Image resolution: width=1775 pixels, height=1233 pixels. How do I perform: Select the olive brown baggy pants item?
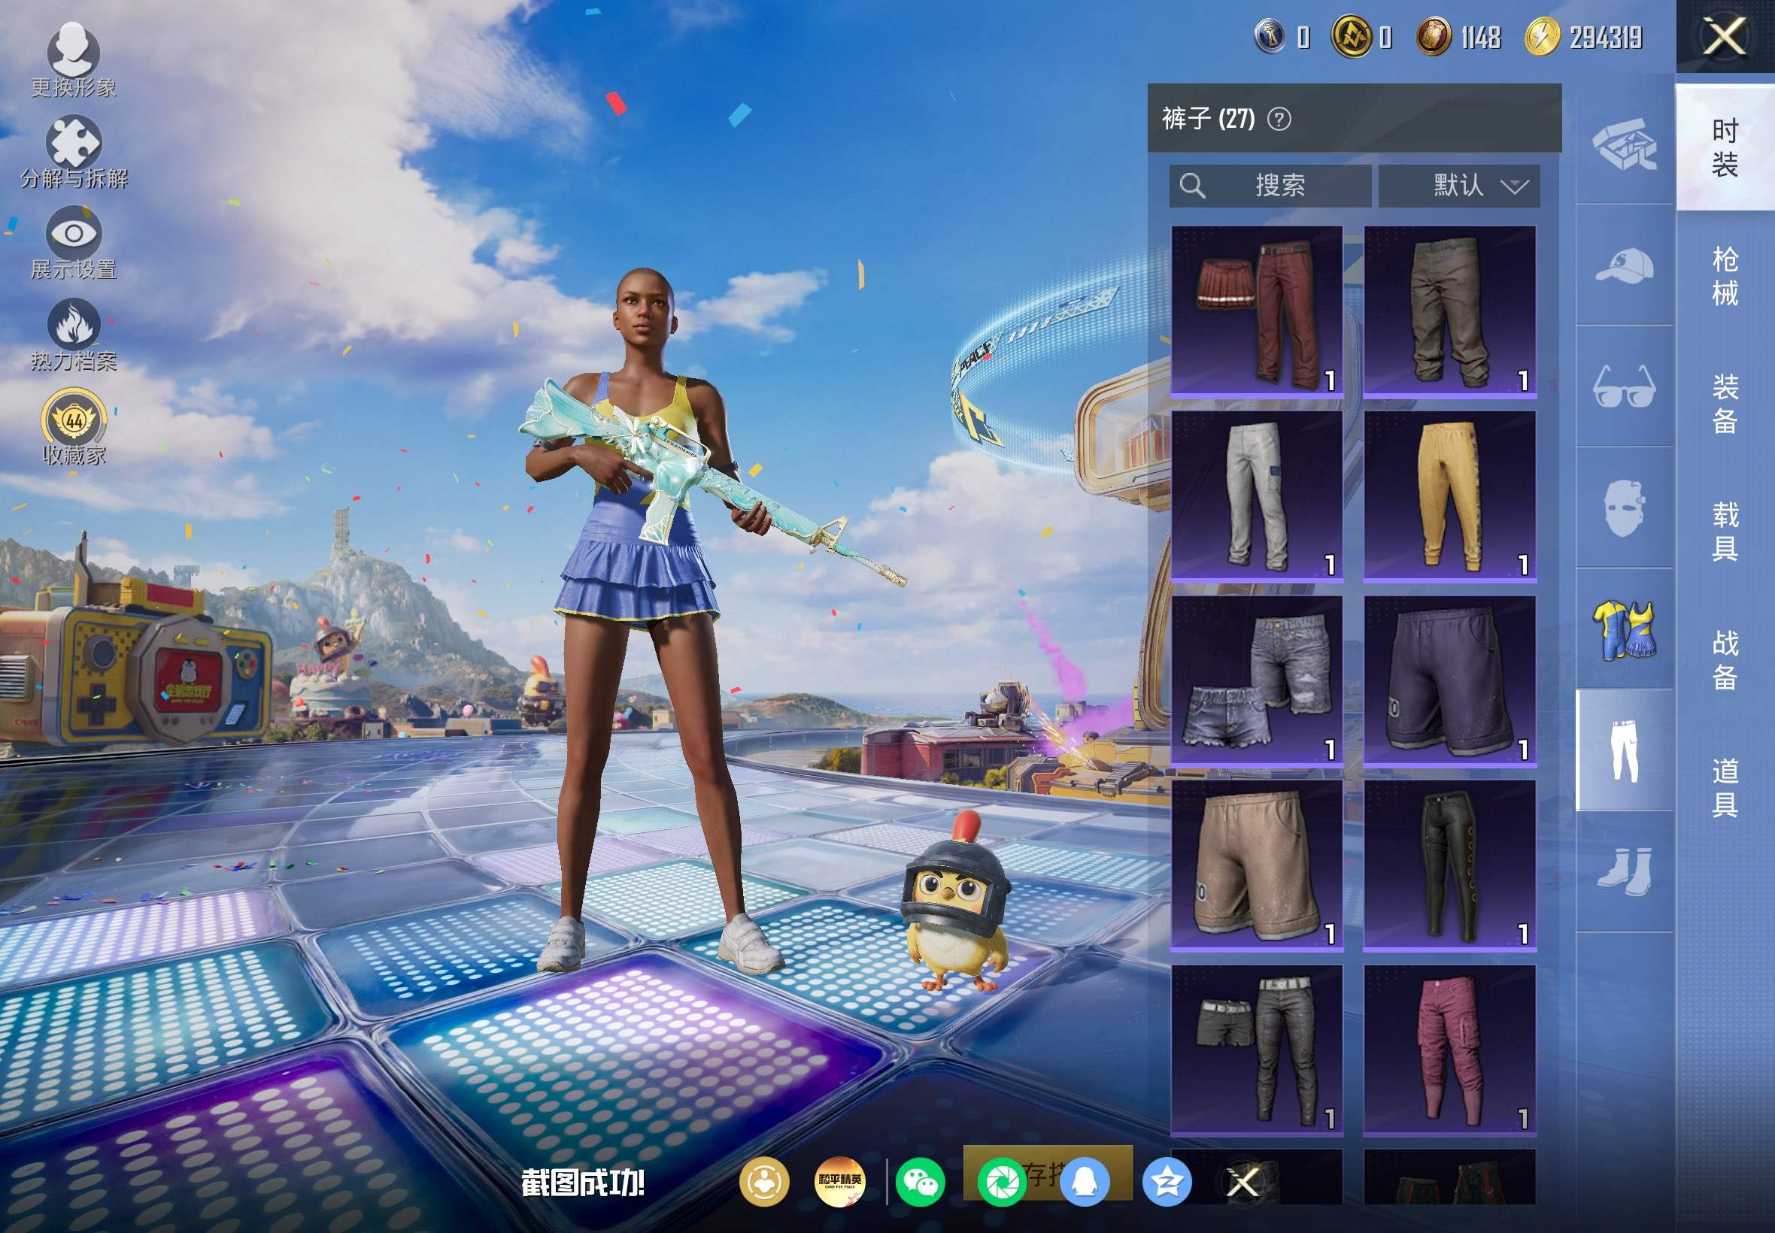coord(1449,312)
